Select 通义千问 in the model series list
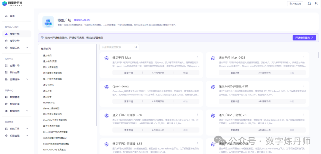The image size is (321, 154). [47, 56]
